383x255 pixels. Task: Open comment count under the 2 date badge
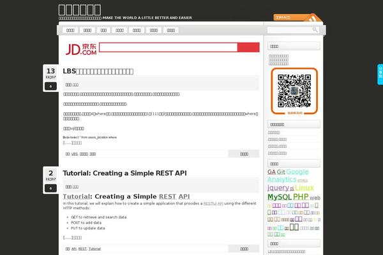pyautogui.click(x=50, y=188)
